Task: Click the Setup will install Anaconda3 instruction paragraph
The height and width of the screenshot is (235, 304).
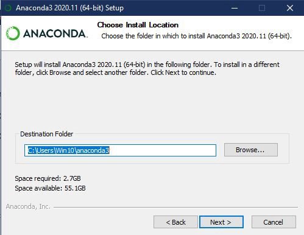Action: tap(147, 68)
